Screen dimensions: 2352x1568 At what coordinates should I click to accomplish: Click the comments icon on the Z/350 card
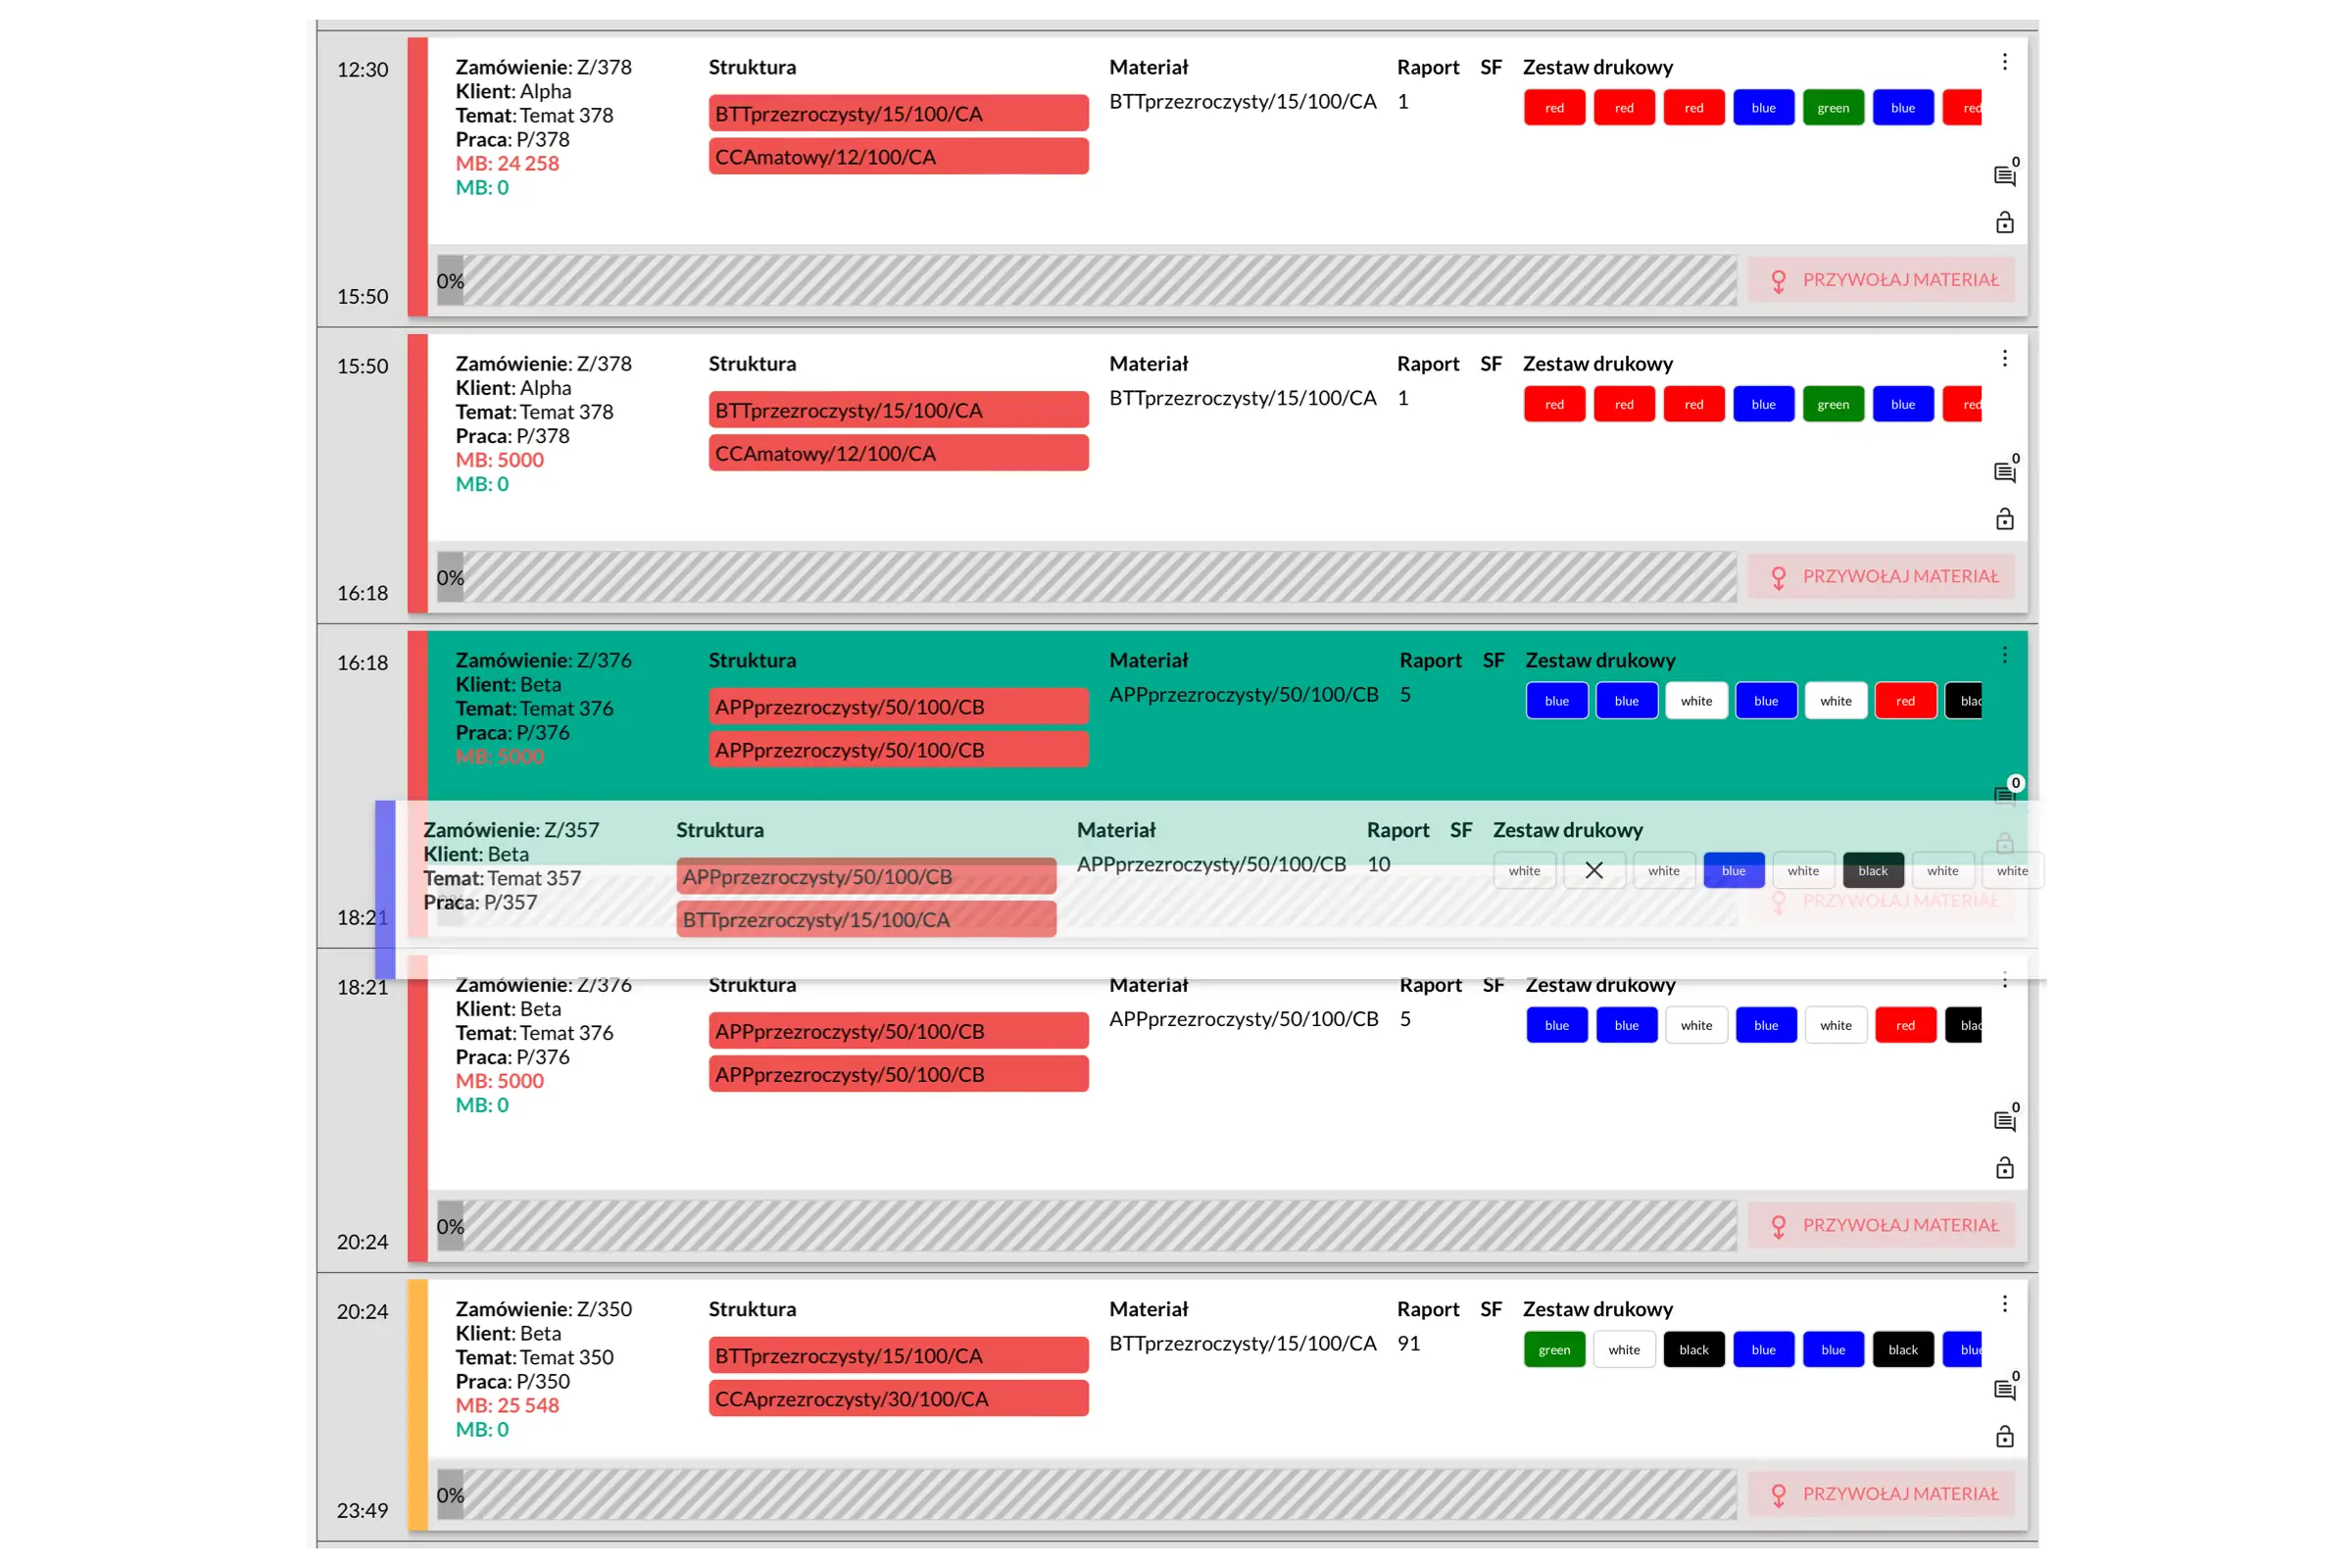click(2007, 1388)
